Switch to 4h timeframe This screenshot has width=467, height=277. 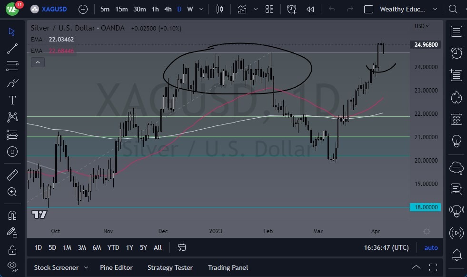168,9
